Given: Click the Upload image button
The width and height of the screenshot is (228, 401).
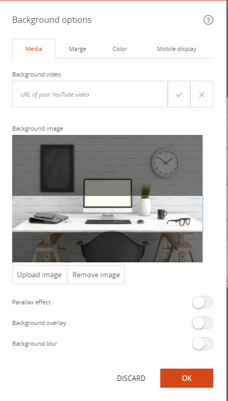Looking at the screenshot, I should point(39,275).
